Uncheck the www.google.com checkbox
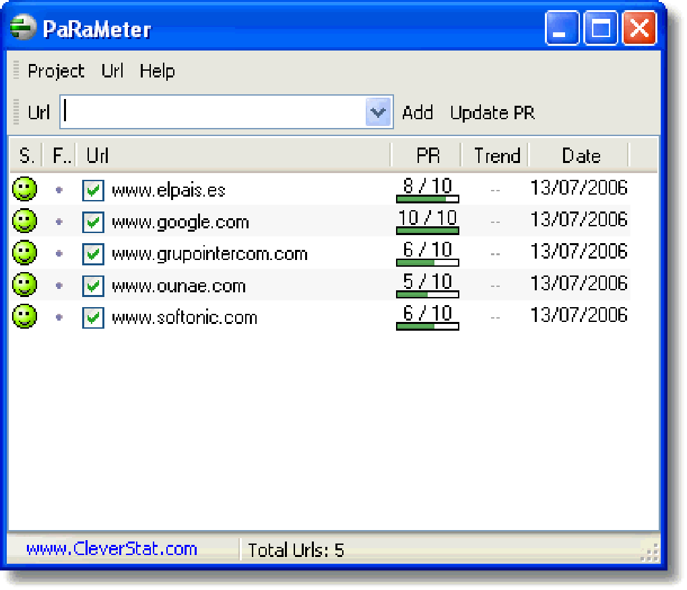The height and width of the screenshot is (590, 687). (94, 222)
